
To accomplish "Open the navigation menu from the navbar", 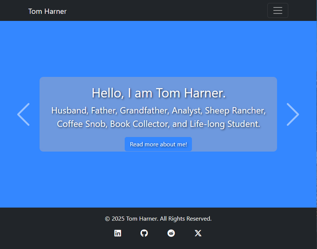I will 278,10.
